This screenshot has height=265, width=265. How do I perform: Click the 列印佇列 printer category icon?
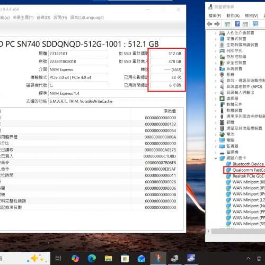pyautogui.click(x=222, y=51)
